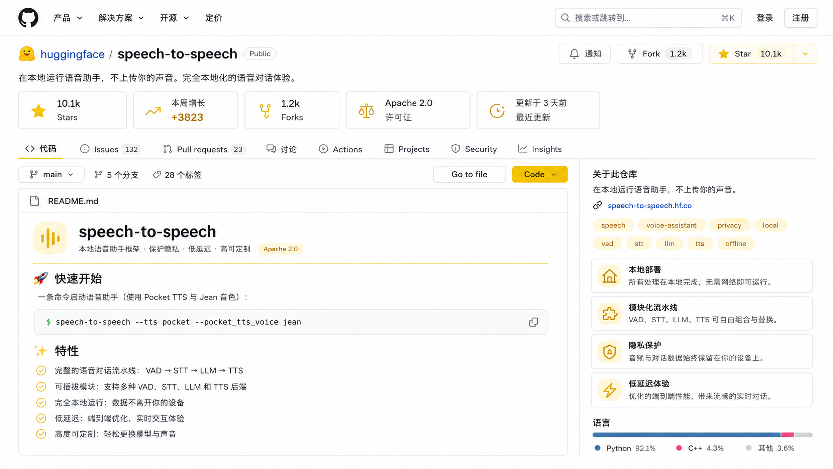Open the Projects tab
Image resolution: width=833 pixels, height=469 pixels.
pos(407,149)
